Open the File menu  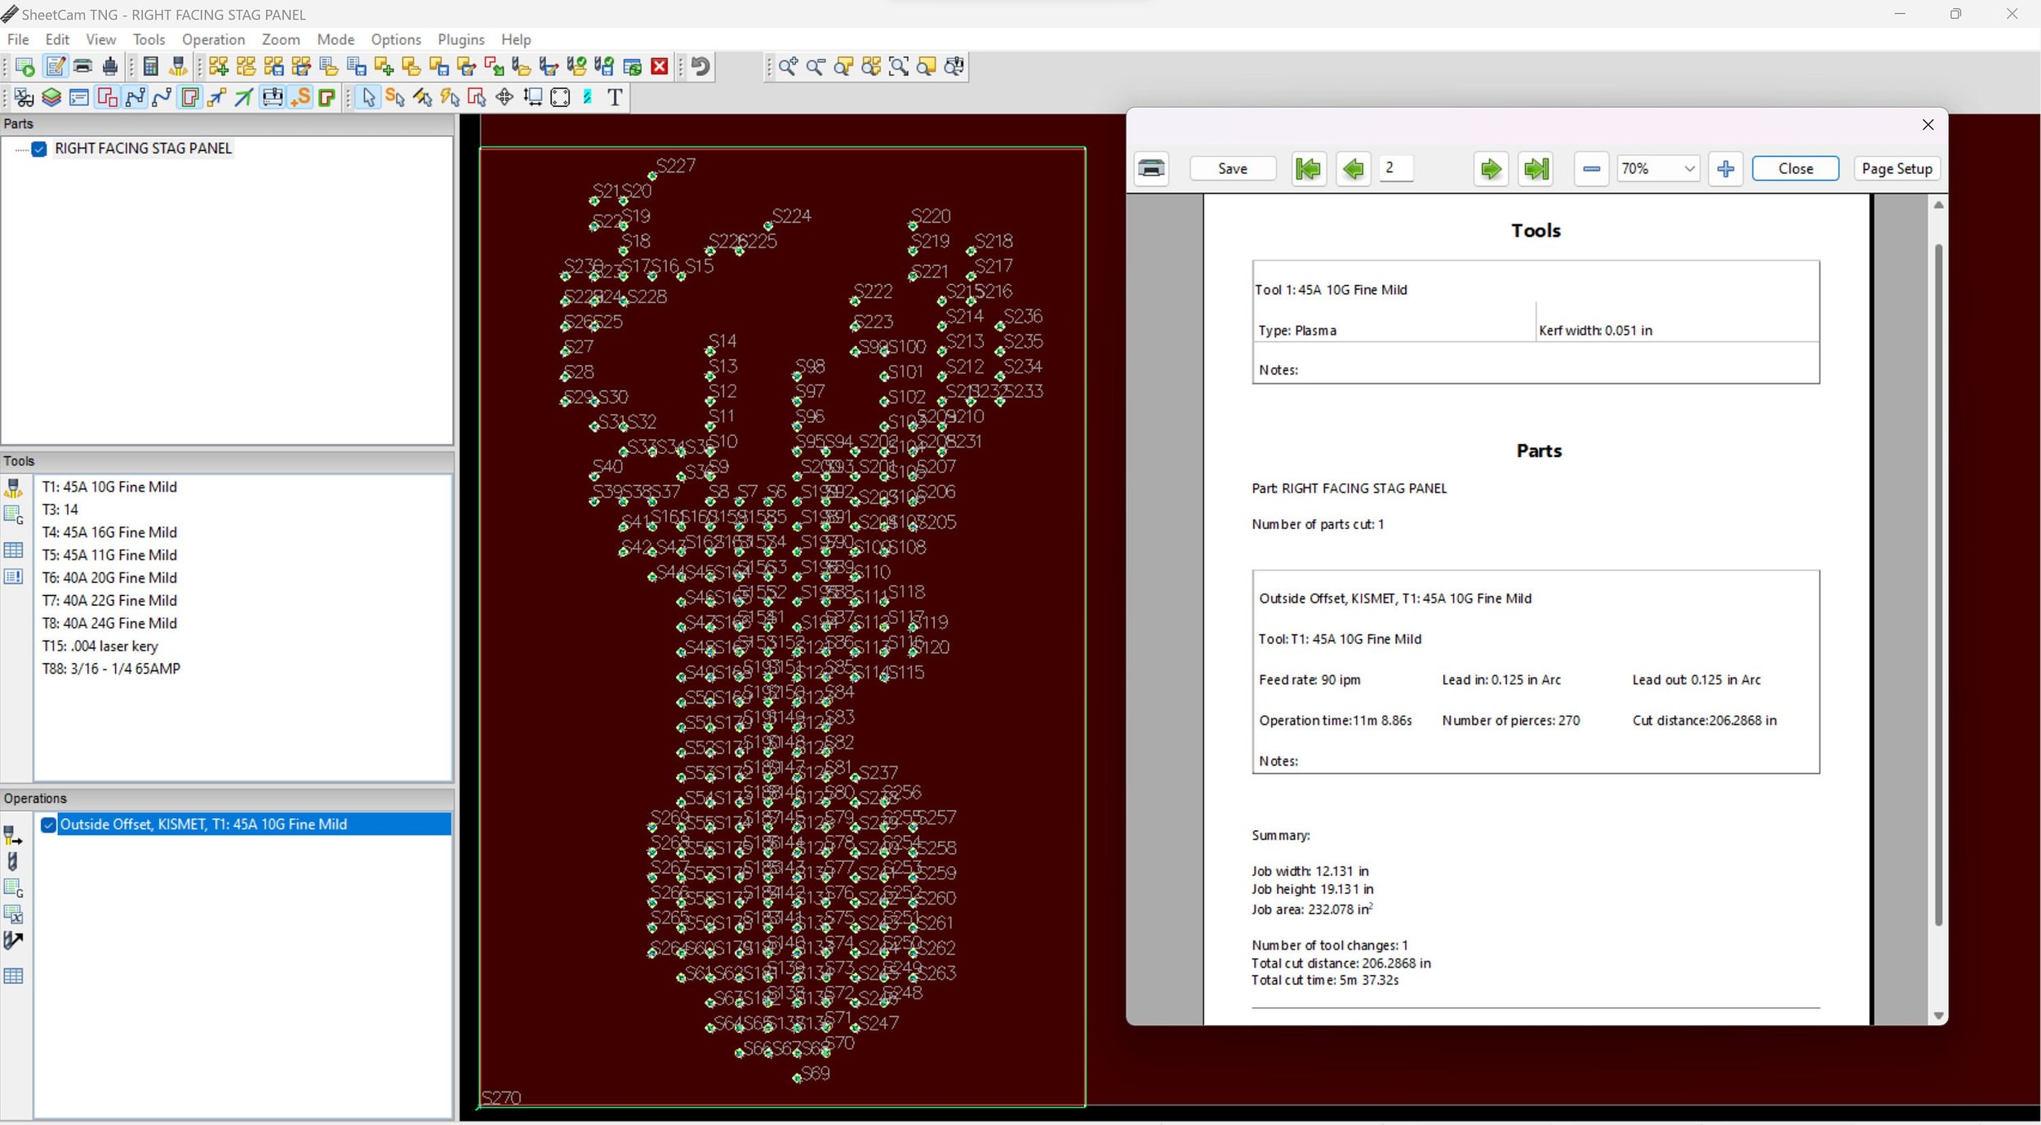tap(18, 39)
